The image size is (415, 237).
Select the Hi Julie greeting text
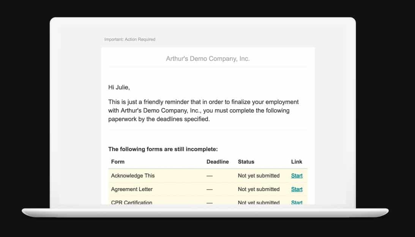[x=118, y=87]
